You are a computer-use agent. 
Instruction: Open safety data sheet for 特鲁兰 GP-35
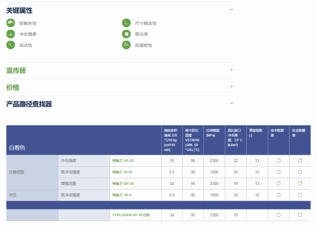point(300,184)
